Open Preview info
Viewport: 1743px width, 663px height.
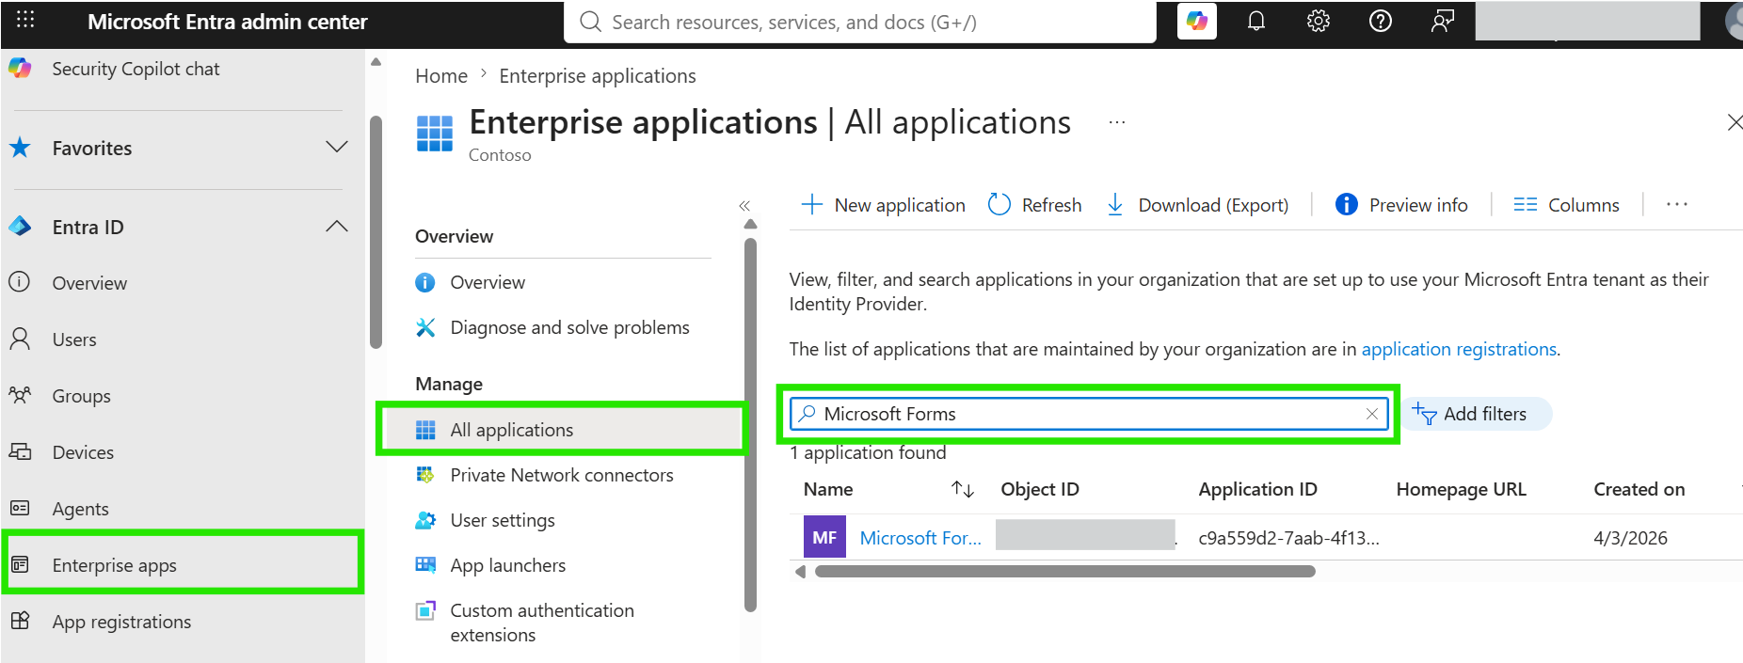(1401, 205)
